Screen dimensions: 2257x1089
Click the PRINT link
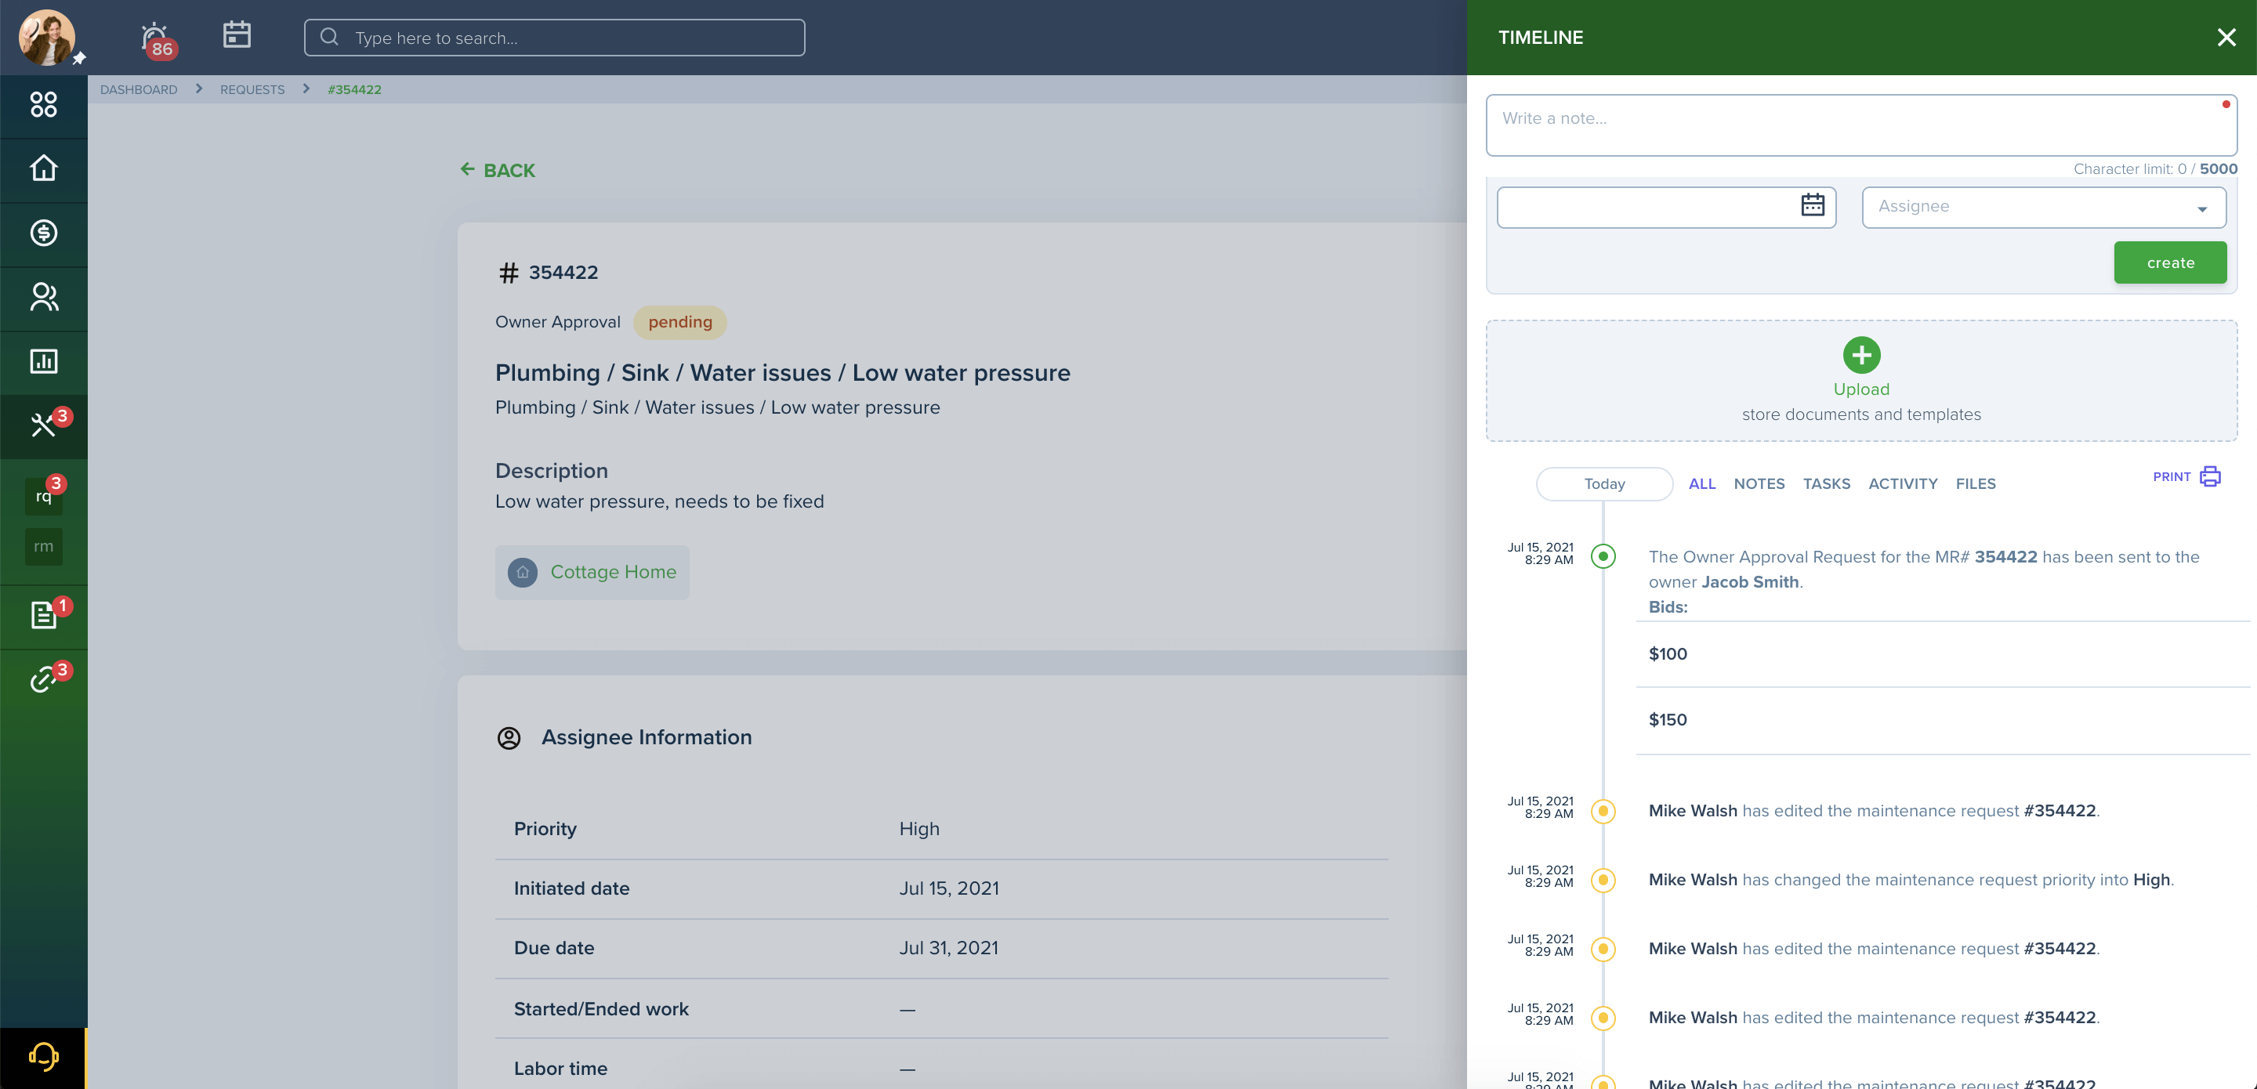[x=2171, y=476]
